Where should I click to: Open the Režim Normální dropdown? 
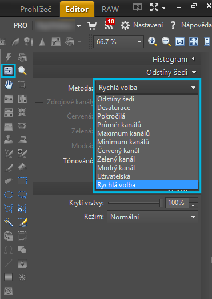[x=153, y=217]
